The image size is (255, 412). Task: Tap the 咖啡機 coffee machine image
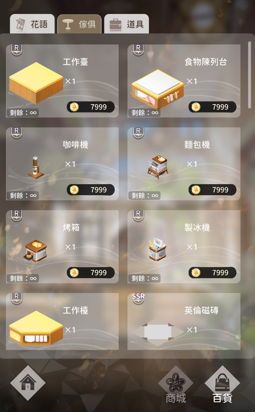[x=36, y=166]
